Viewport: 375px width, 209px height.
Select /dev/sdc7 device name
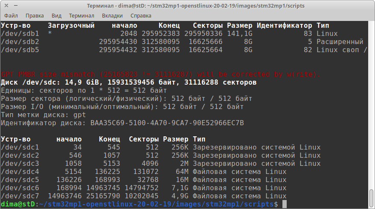coord(20,196)
